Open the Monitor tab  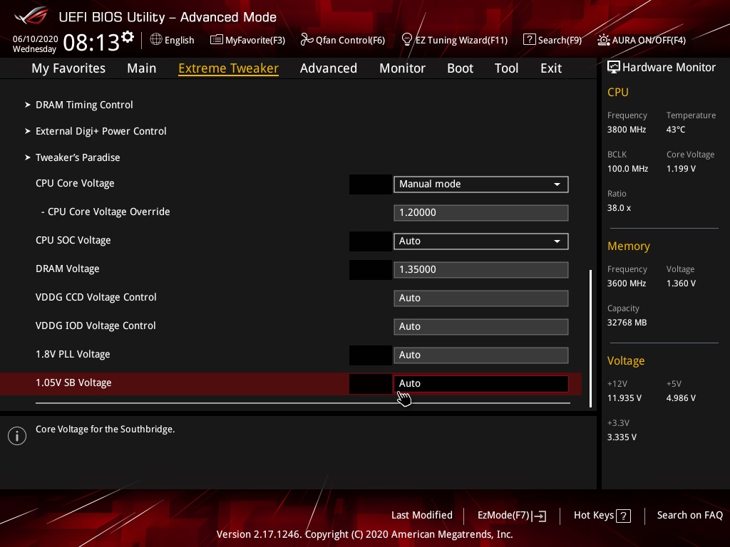coord(402,68)
